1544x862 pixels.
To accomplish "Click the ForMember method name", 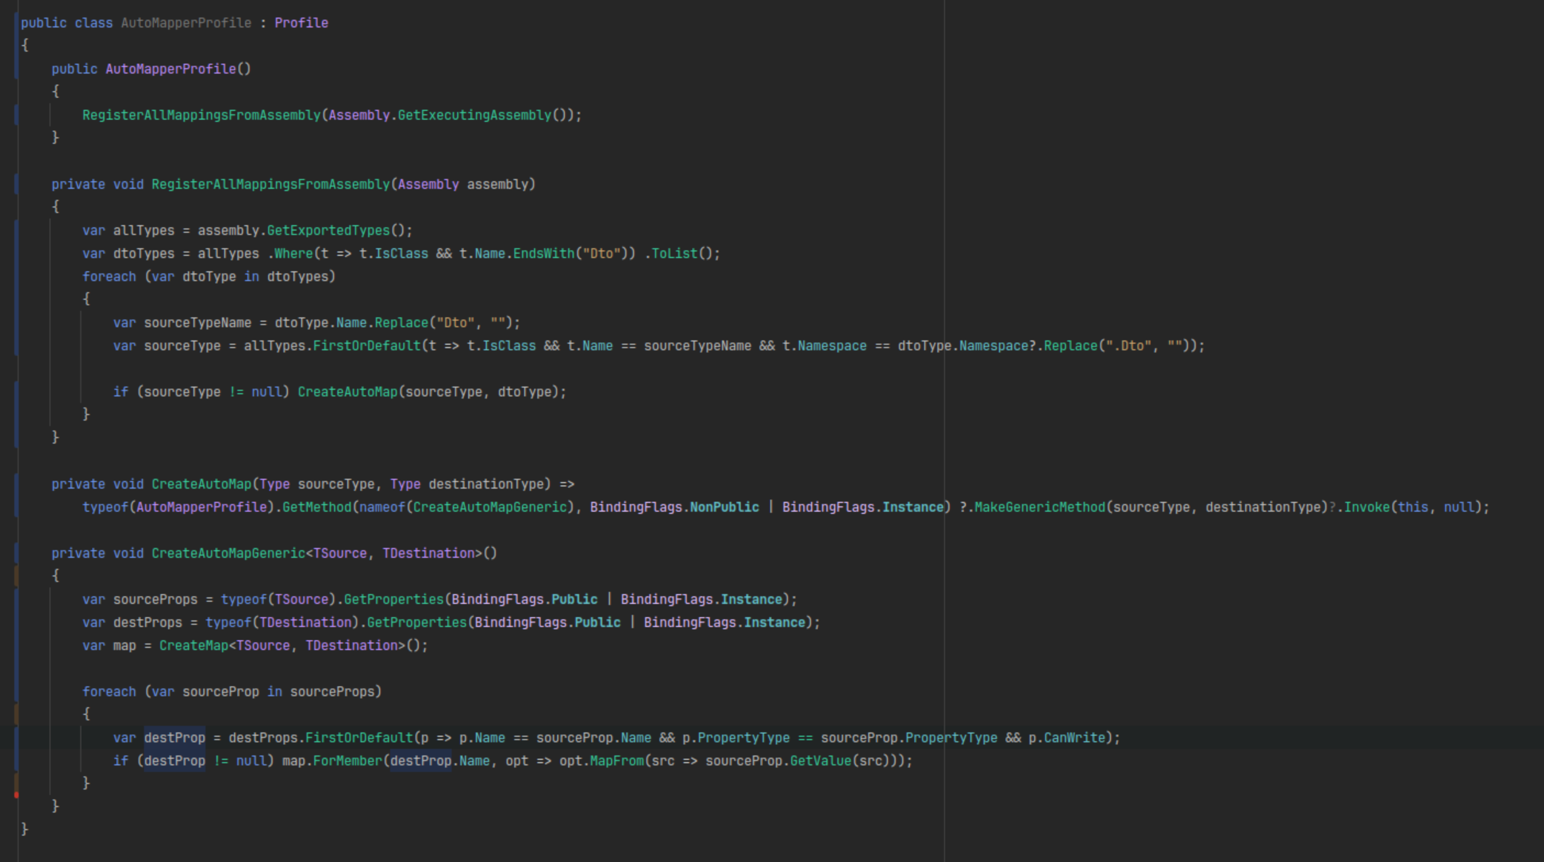I will [x=347, y=761].
